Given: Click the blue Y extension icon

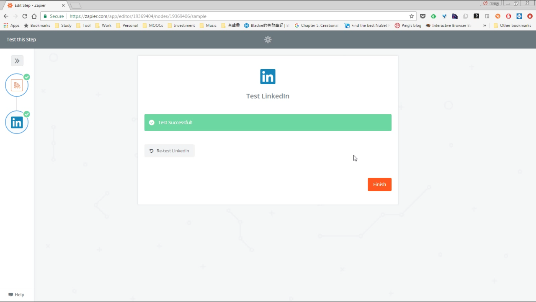Looking at the screenshot, I should [x=444, y=16].
